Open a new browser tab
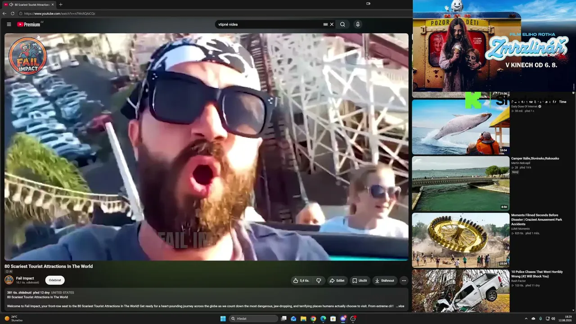 click(61, 4)
